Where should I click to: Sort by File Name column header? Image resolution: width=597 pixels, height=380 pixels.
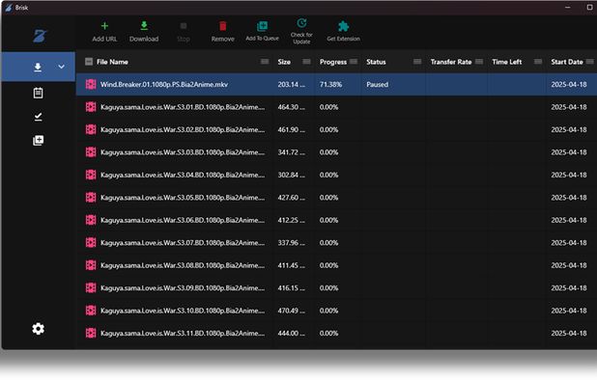(x=112, y=62)
